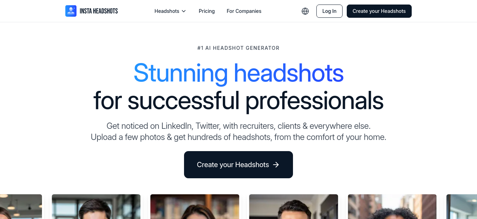The width and height of the screenshot is (477, 219).
Task: Open the curly-haired person headshot thumbnail
Action: [392, 207]
